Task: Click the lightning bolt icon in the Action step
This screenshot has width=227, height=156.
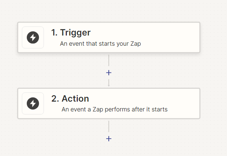Action: click(x=33, y=103)
